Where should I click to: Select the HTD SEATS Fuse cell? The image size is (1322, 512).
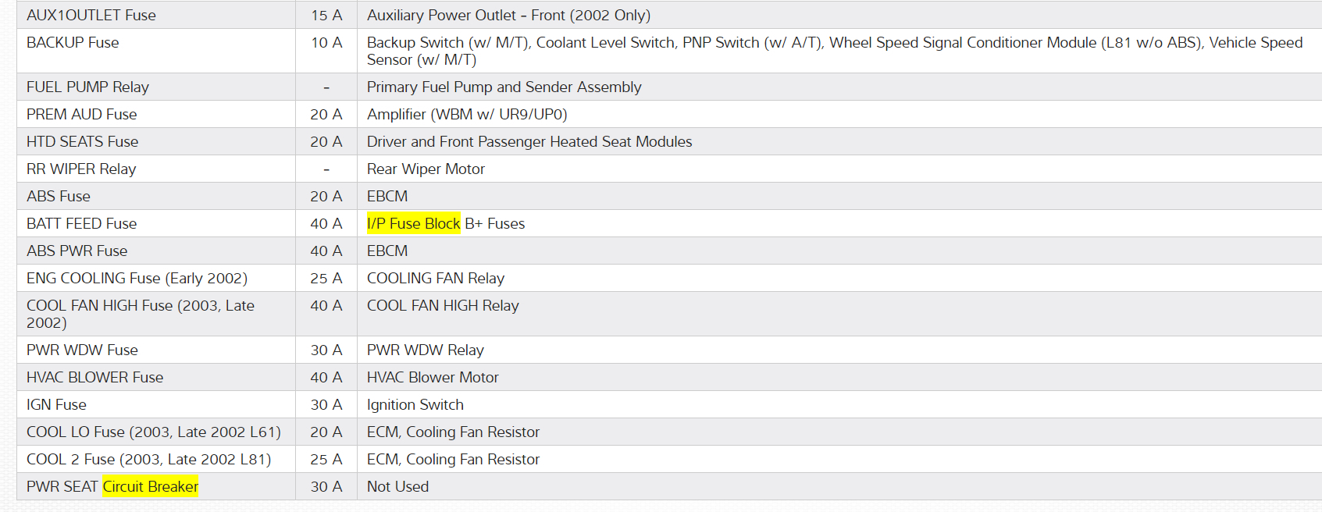pos(82,142)
